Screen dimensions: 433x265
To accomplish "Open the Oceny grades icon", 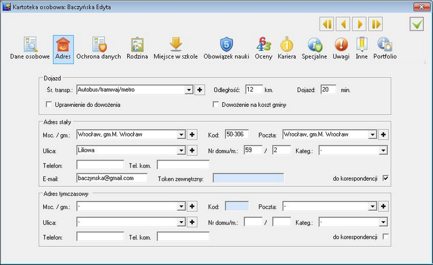I will 264,44.
